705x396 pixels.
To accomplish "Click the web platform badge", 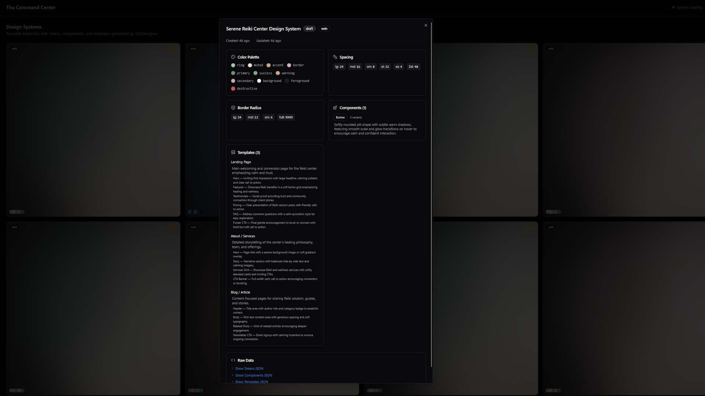I will [324, 29].
